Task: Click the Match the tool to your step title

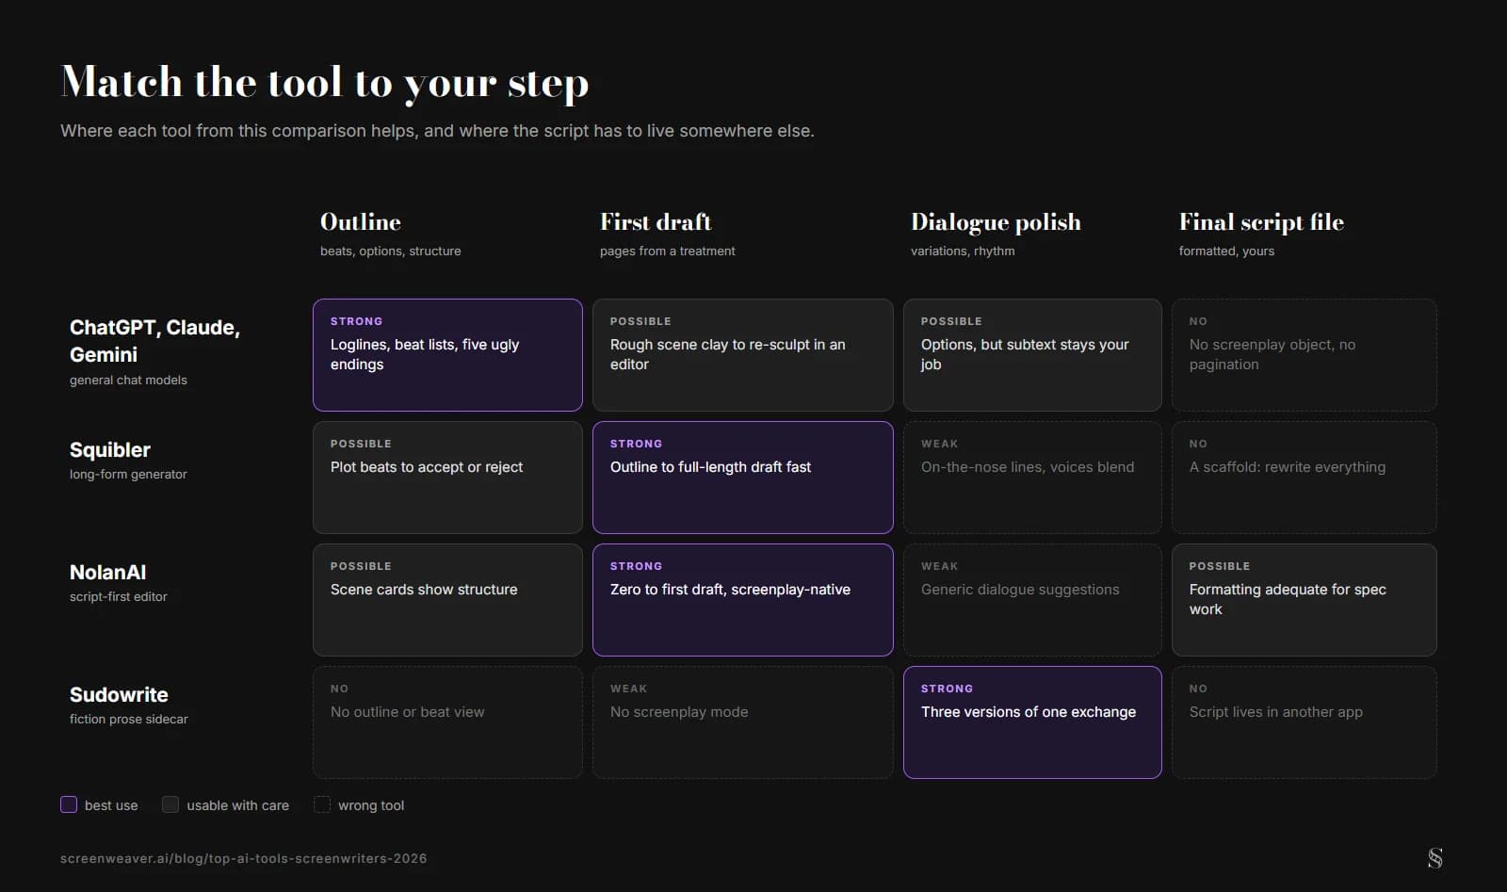Action: [325, 83]
